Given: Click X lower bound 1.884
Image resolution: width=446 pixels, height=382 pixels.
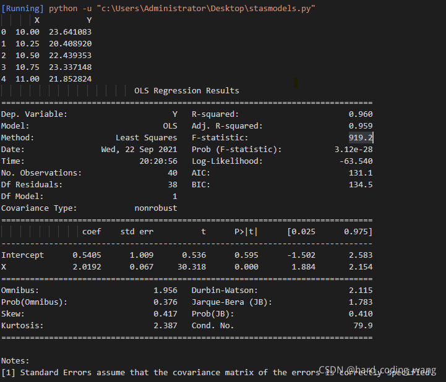Looking at the screenshot, I should 304,266.
